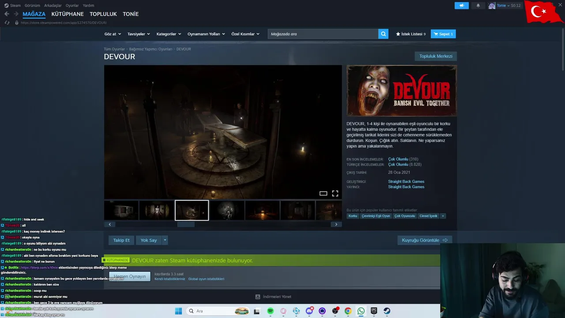Click the Hemen Oynayın button
This screenshot has height=318, width=565.
coord(130,276)
